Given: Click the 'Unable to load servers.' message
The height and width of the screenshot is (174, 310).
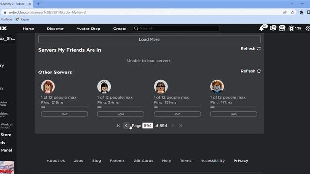Looking at the screenshot, I should 149,61.
